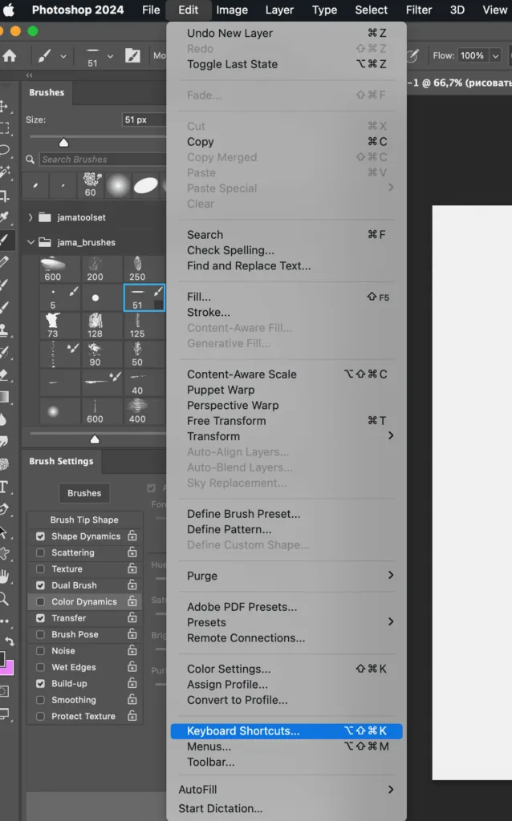This screenshot has width=512, height=821.
Task: Select the selected 51 brush preset
Action: (144, 297)
